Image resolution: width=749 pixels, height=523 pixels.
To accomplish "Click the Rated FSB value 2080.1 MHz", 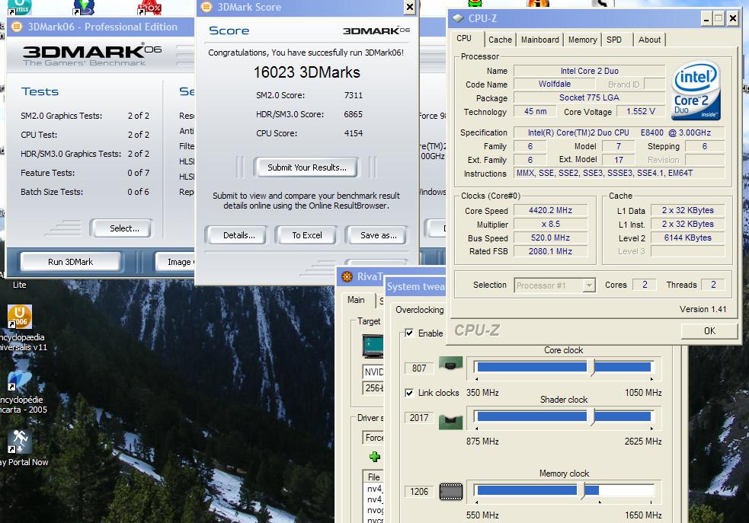I will point(550,251).
